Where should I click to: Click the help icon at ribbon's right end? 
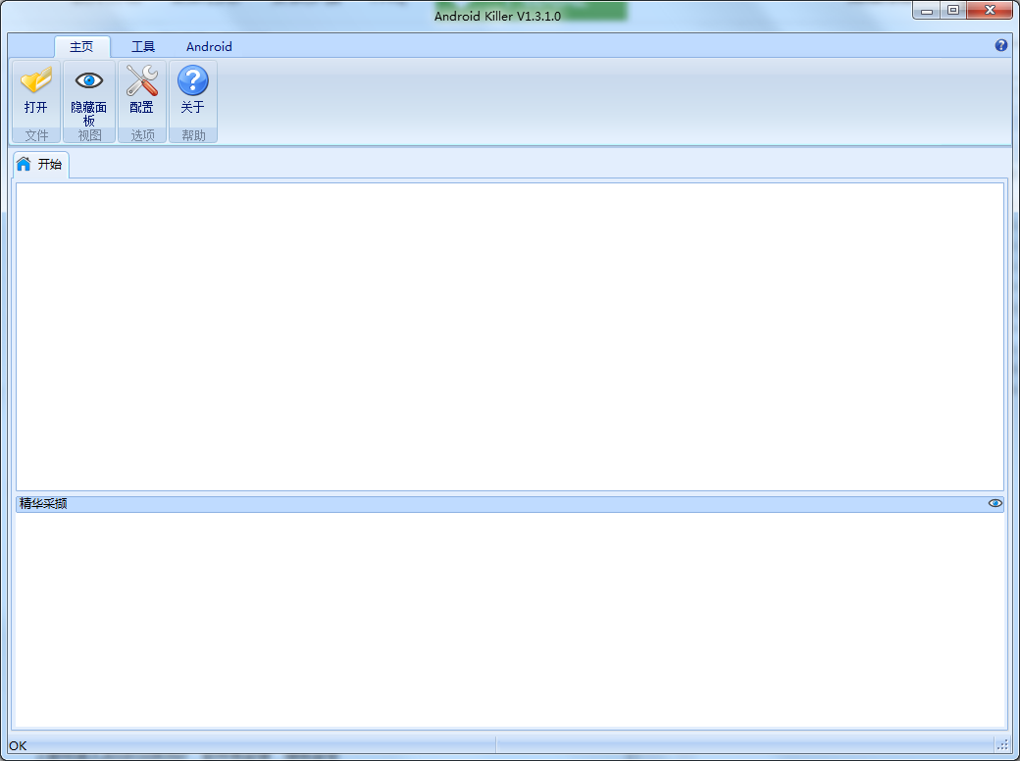pos(1001,45)
